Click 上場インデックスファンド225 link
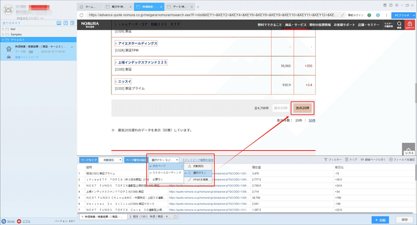This screenshot has width=417, height=225. [142, 62]
